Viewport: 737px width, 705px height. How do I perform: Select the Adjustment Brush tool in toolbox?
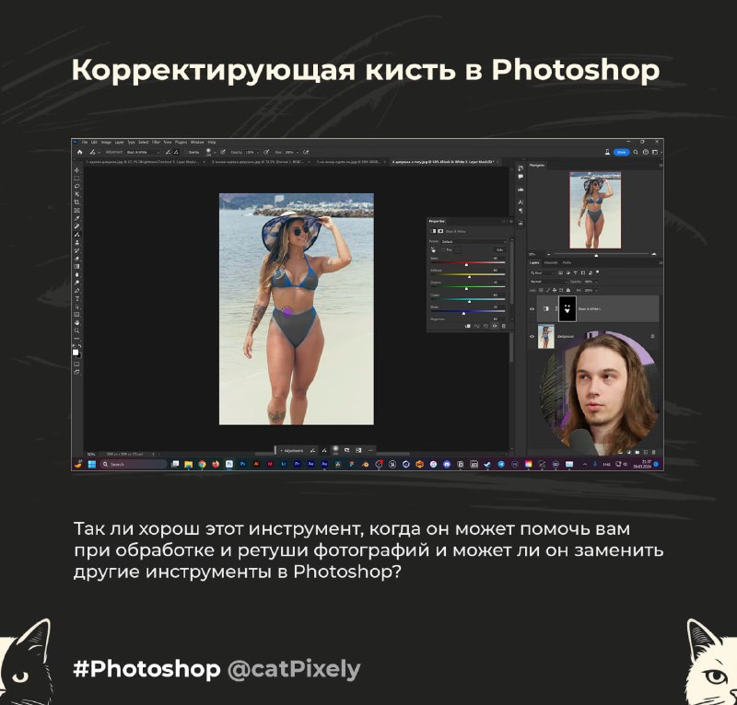click(x=76, y=234)
